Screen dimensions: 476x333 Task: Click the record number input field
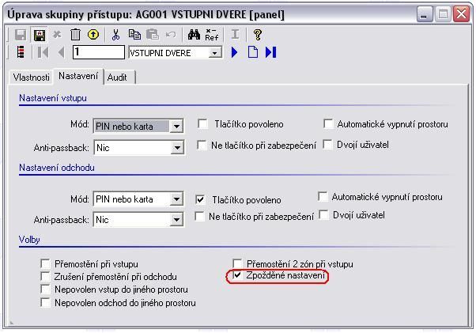pos(97,53)
